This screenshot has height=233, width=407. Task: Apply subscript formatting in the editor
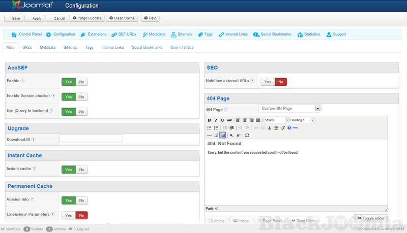click(x=231, y=136)
